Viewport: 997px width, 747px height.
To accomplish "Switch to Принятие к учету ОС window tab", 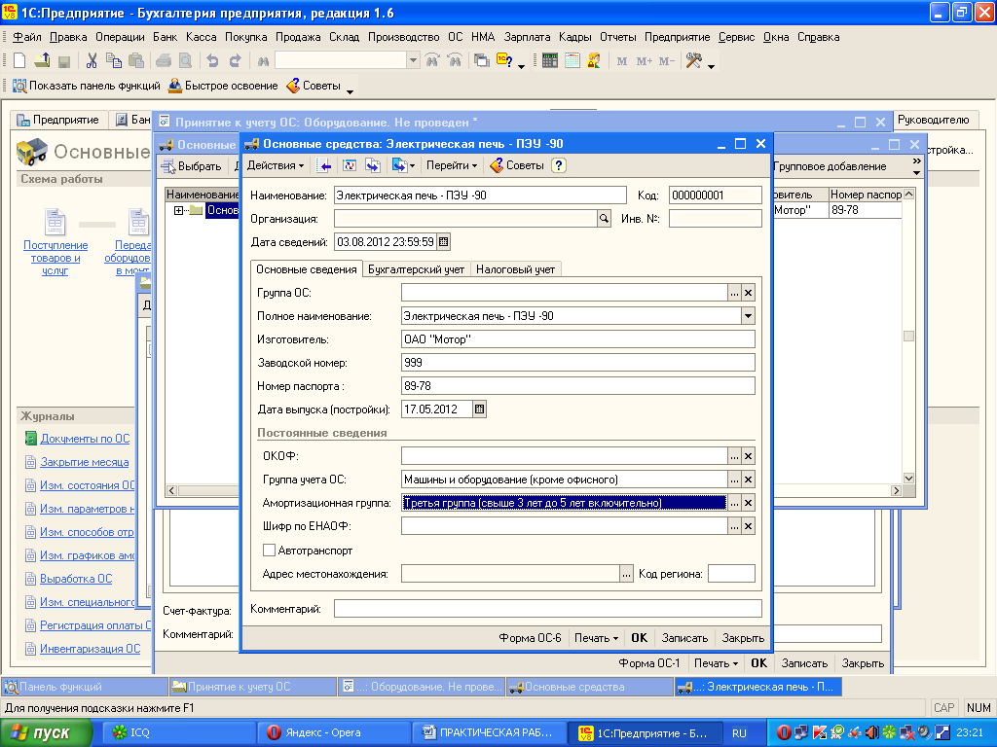I will (252, 687).
